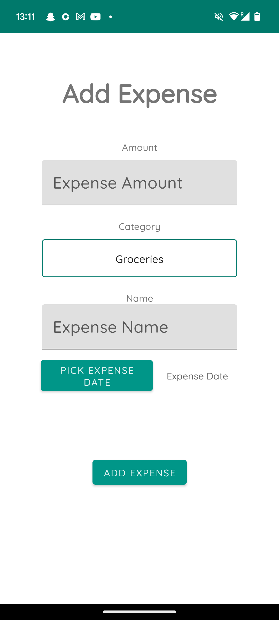Open the Groceries category dropdown

[x=139, y=258]
